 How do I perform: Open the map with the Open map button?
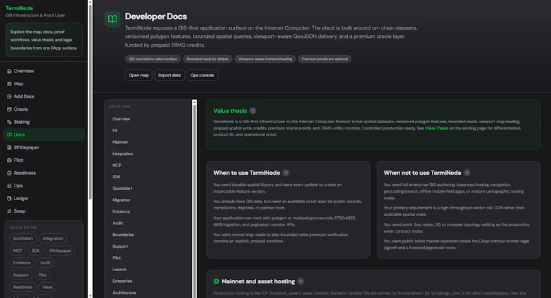coord(138,75)
